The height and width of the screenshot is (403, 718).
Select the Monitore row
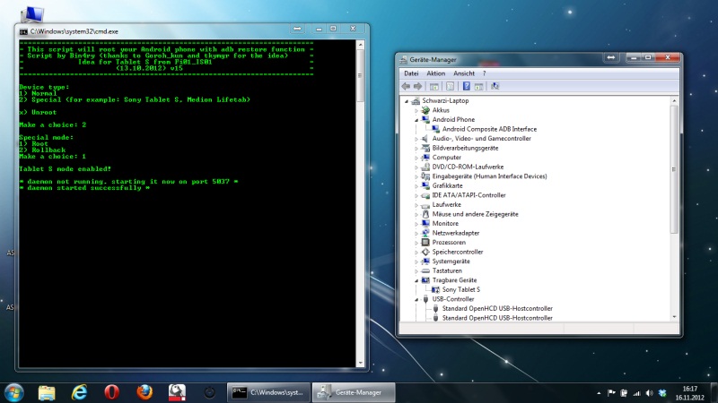pyautogui.click(x=445, y=223)
